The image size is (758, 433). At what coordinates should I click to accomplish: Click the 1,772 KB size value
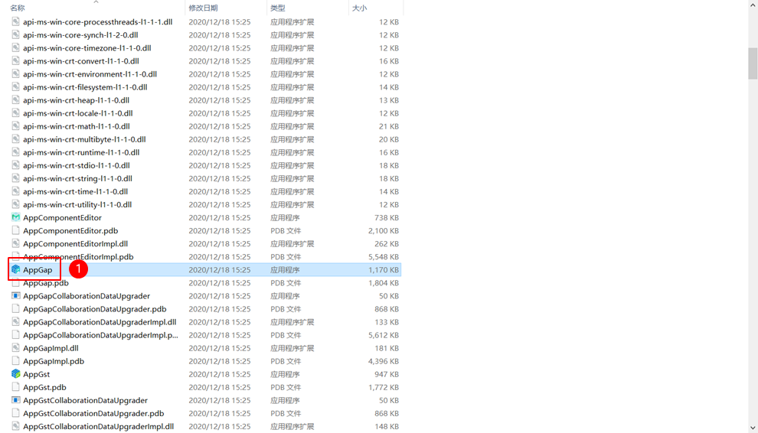pyautogui.click(x=384, y=387)
